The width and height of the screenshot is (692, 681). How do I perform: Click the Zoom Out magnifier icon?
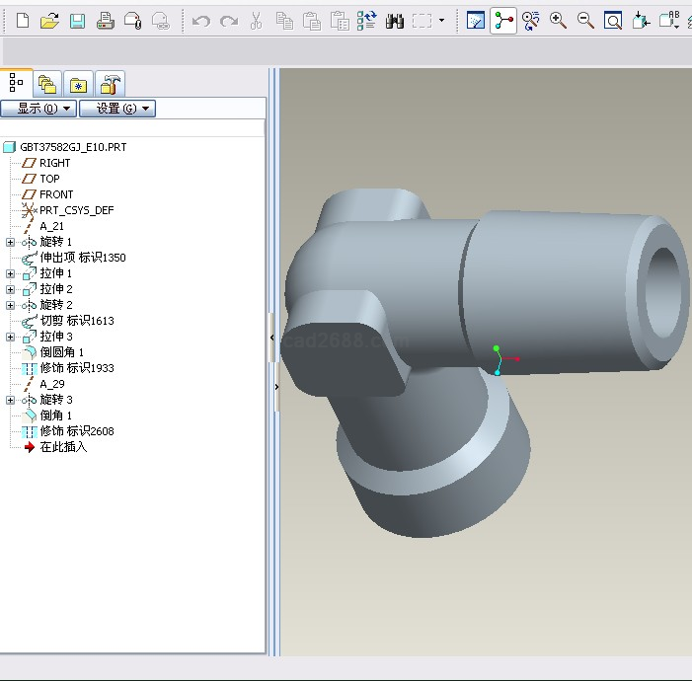(x=585, y=21)
